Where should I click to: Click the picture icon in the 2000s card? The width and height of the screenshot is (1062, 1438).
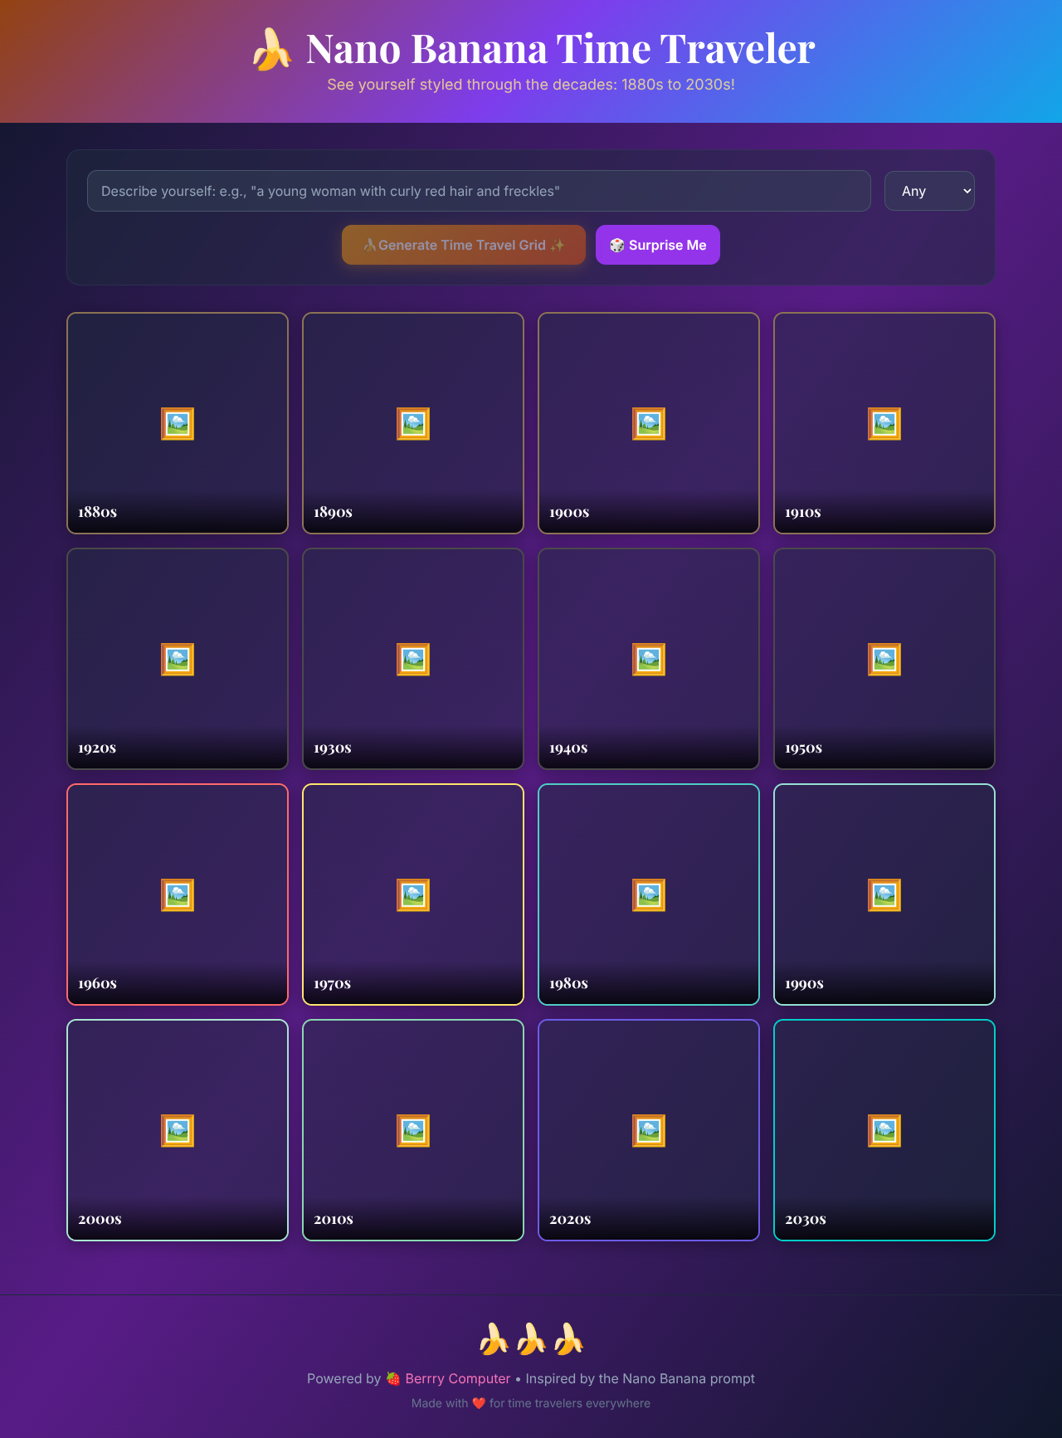[x=178, y=1131]
